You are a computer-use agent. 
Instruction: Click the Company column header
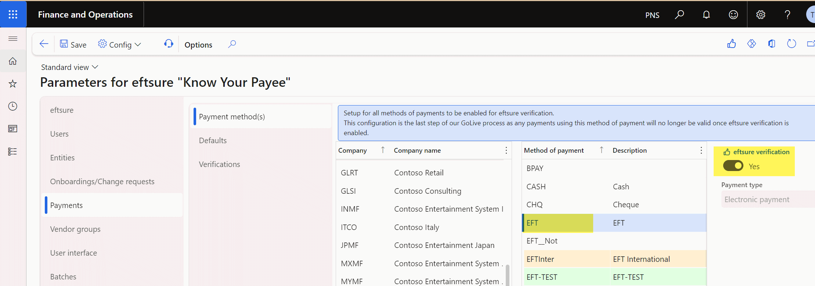(x=353, y=151)
